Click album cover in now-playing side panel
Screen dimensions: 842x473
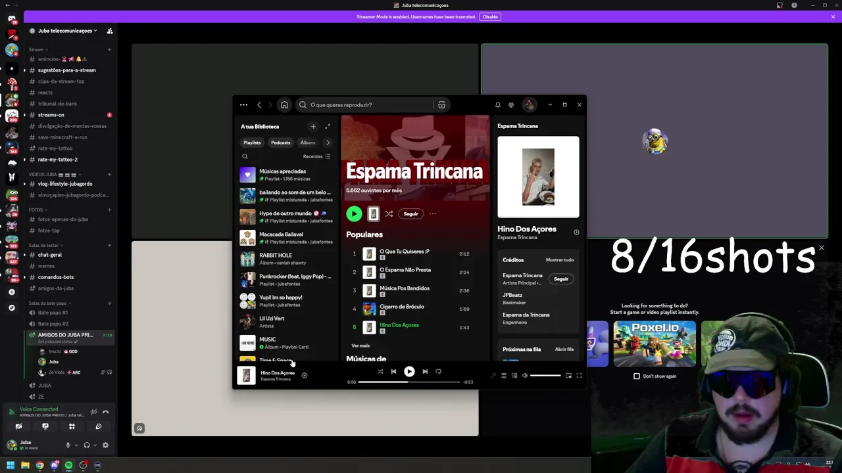(538, 177)
